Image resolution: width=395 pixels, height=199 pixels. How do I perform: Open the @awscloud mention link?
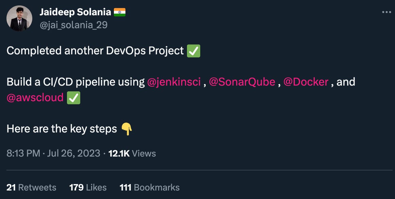(x=35, y=97)
